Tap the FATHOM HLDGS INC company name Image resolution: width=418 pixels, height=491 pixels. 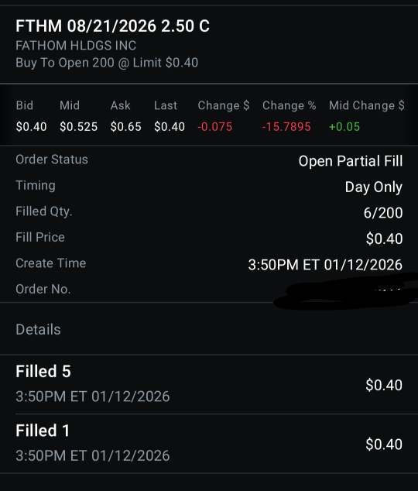tap(76, 46)
